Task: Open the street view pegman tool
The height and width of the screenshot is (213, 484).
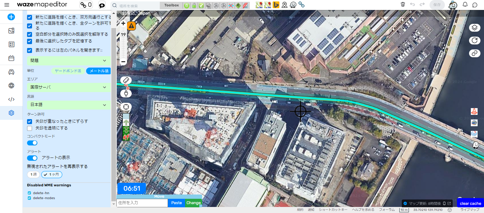Action: [126, 93]
